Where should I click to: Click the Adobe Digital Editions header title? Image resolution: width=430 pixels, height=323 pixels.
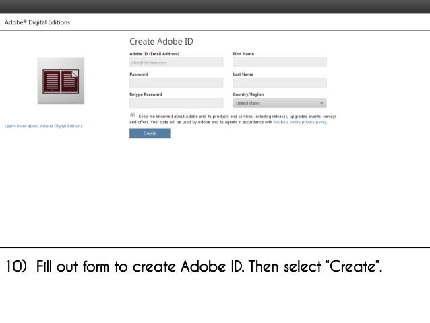37,22
